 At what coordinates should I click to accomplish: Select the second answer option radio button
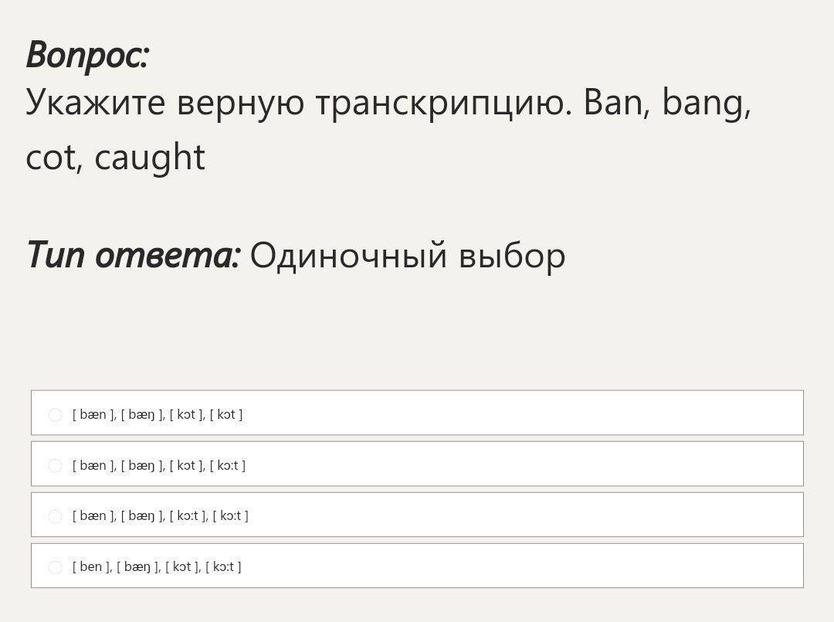pos(55,466)
